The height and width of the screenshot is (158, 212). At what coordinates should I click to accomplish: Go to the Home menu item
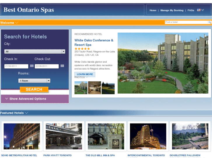[153, 10]
